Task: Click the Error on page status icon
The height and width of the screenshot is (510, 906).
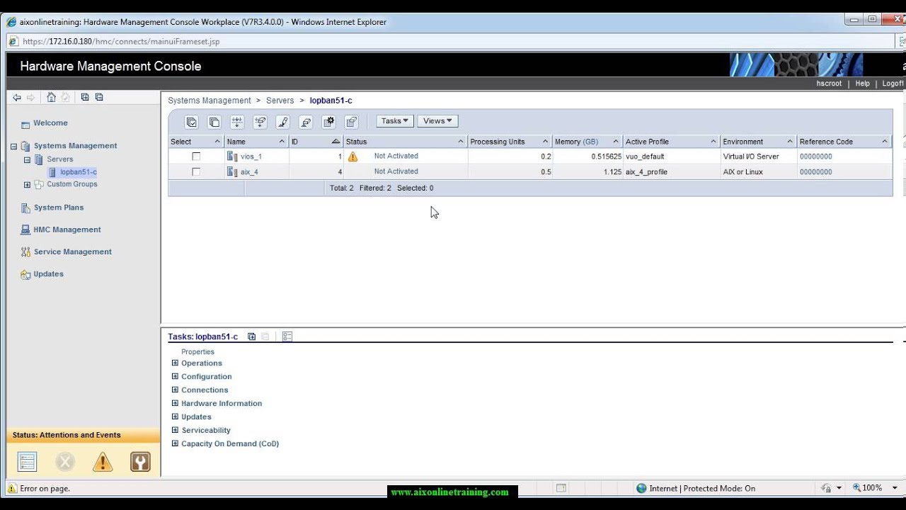Action: [x=12, y=488]
